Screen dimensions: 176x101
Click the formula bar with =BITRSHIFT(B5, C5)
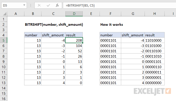[119, 5]
